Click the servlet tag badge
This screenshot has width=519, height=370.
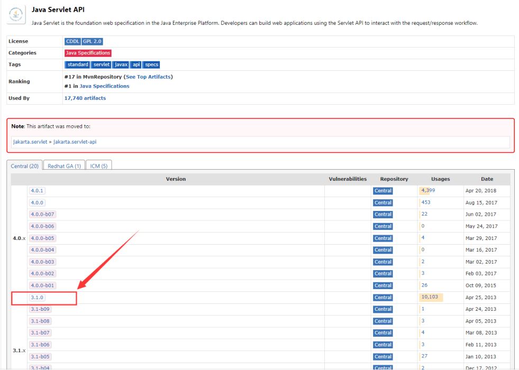101,64
